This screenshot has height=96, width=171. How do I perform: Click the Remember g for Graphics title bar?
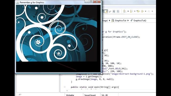click(58, 2)
